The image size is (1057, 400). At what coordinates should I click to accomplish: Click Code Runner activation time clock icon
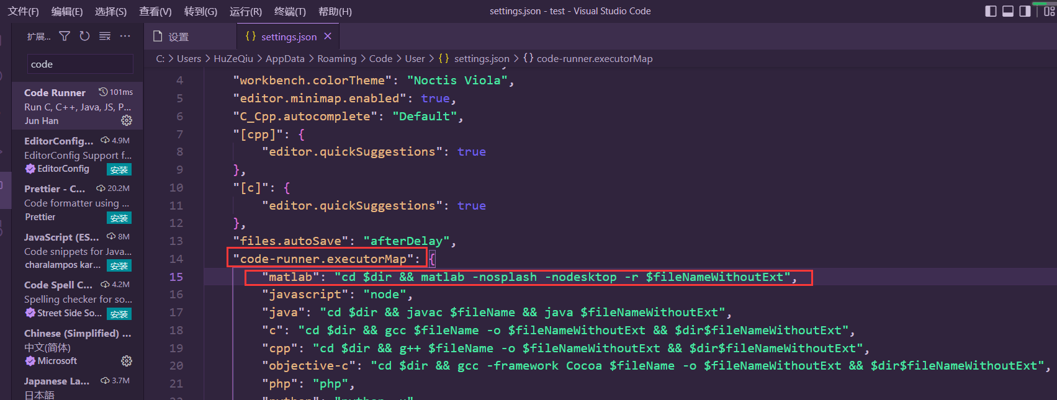(x=103, y=92)
